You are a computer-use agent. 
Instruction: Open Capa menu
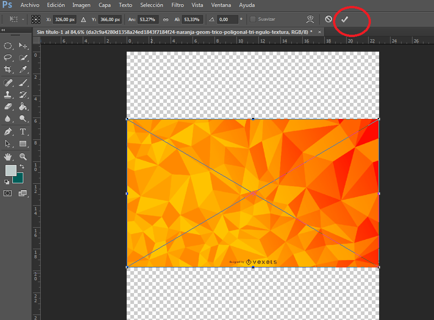click(105, 5)
